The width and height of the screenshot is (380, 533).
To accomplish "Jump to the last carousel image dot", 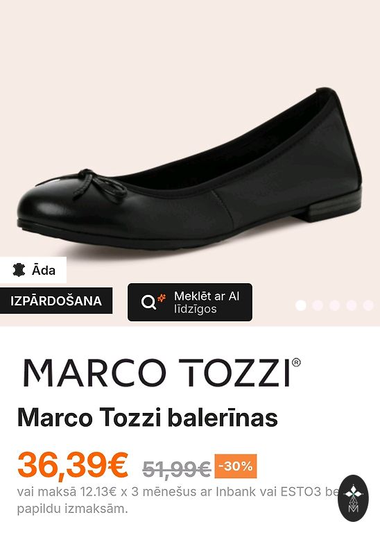I will pos(368,305).
